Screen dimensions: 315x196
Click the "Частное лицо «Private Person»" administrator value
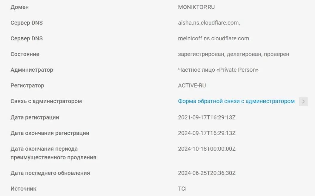pos(218,70)
